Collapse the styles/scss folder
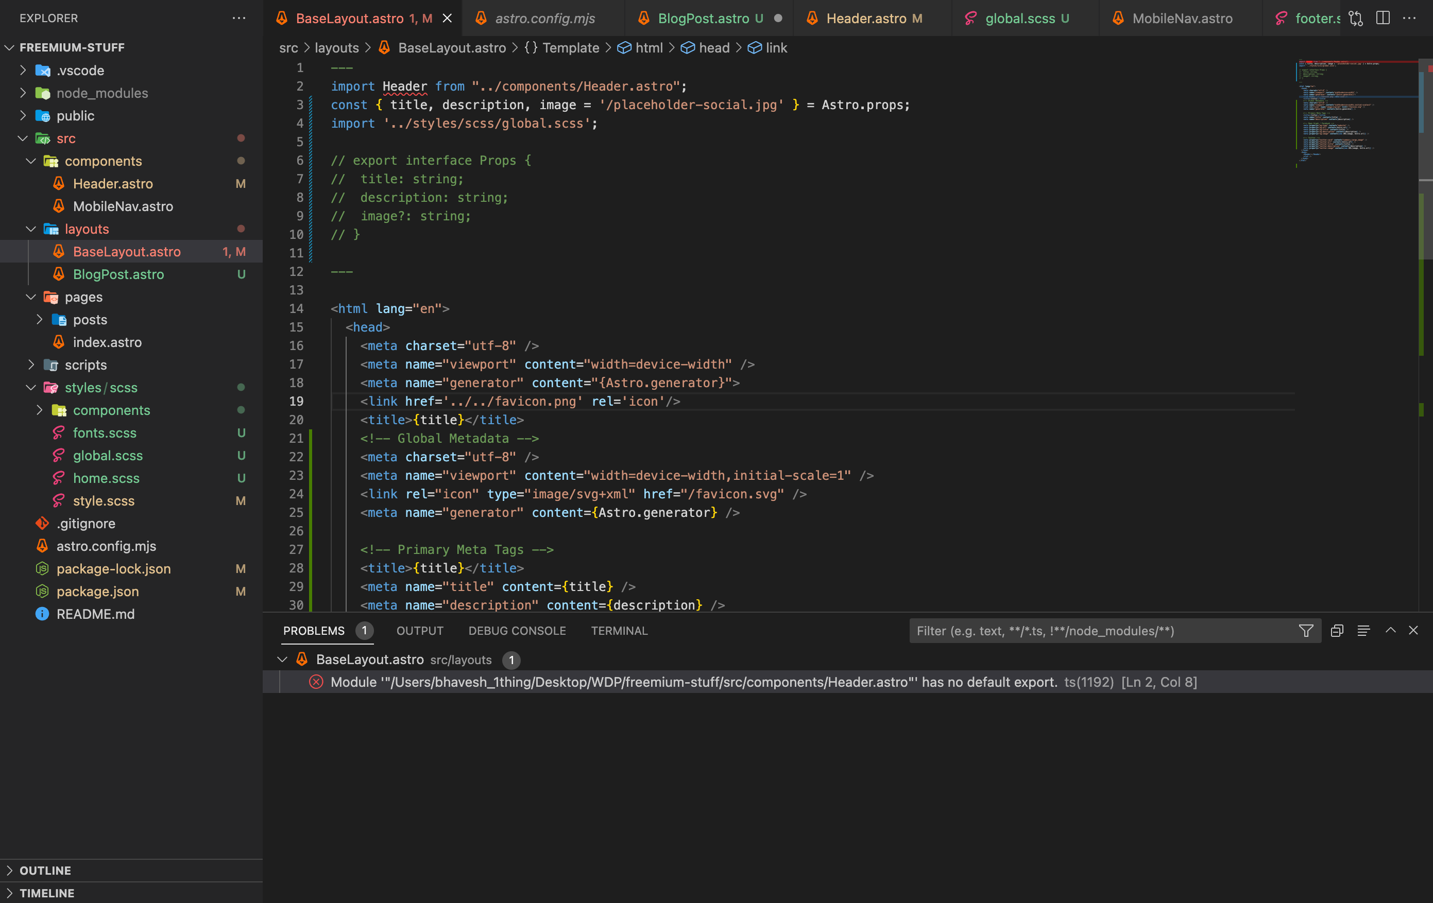The image size is (1433, 903). (31, 387)
